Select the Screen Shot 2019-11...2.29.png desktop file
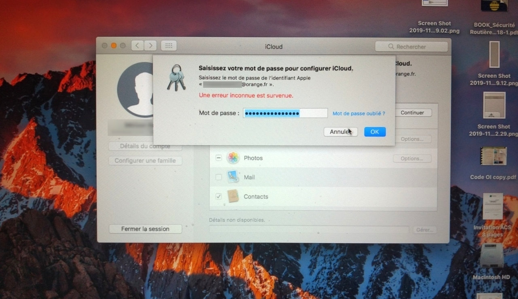Viewport: 518px width, 299px height. point(494,115)
